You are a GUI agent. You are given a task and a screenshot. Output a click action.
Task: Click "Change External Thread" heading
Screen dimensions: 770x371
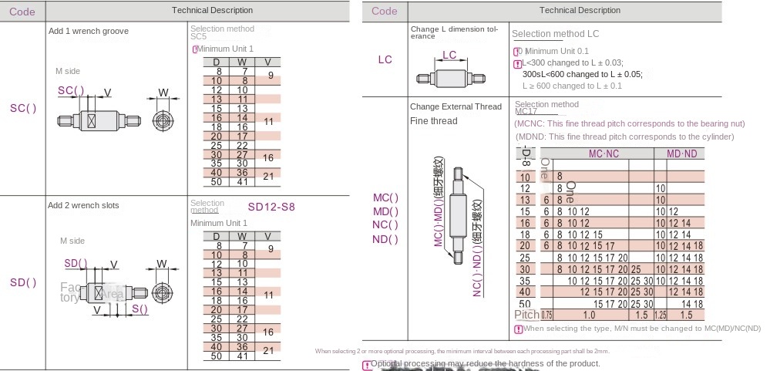click(456, 106)
